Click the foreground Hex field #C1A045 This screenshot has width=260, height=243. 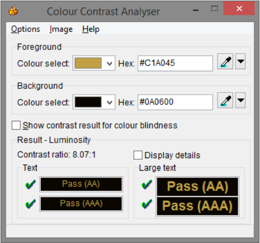coord(175,63)
